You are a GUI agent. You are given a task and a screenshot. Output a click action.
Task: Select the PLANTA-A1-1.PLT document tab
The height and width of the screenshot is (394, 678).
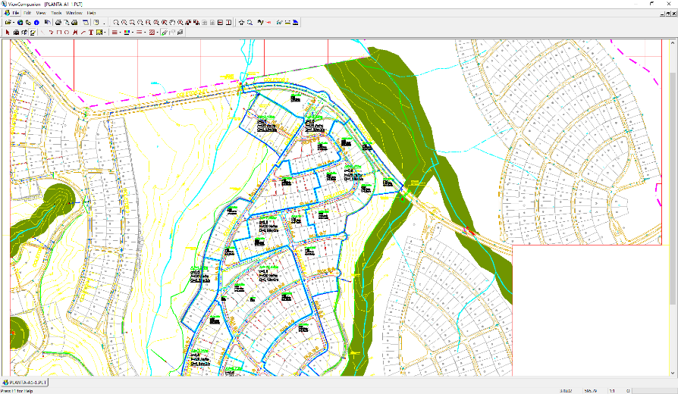pyautogui.click(x=25, y=383)
